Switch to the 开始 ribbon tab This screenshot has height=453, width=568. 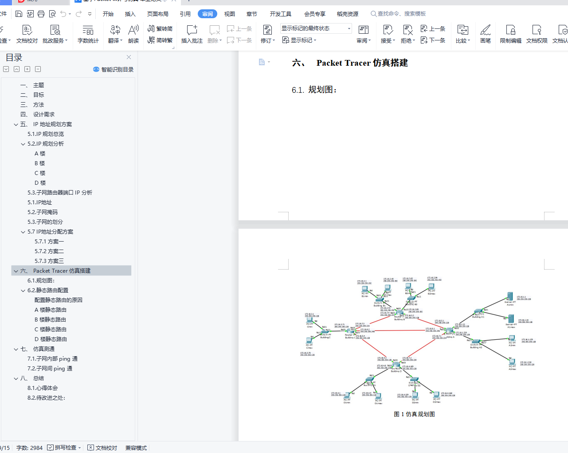coord(108,14)
